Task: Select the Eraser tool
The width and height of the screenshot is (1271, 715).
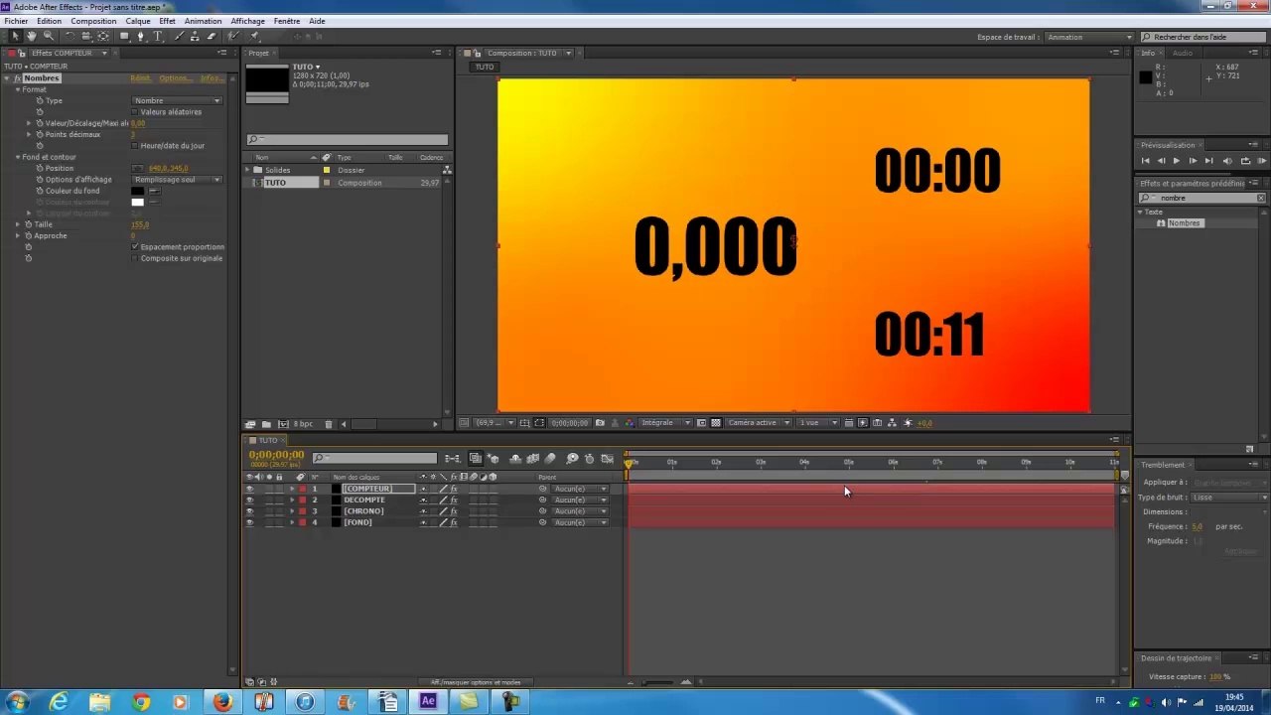Action: click(x=211, y=36)
